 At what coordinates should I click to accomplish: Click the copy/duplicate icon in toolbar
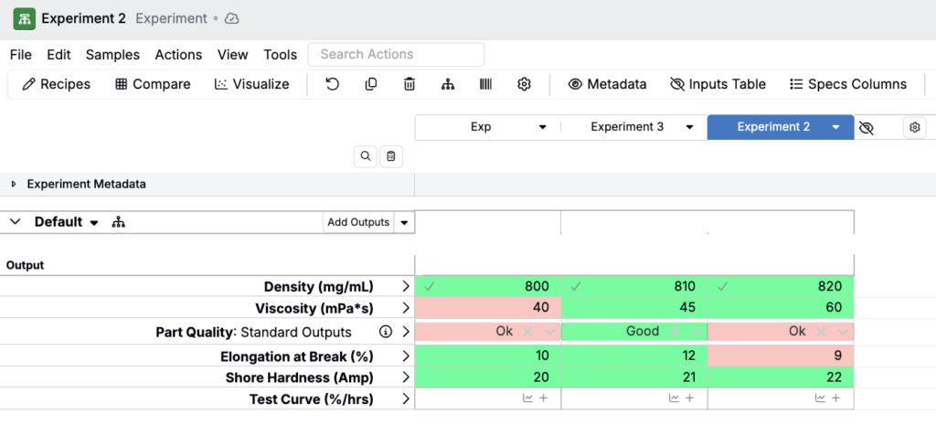pyautogui.click(x=371, y=84)
